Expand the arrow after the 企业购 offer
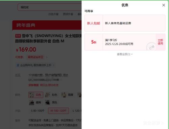 54,65
